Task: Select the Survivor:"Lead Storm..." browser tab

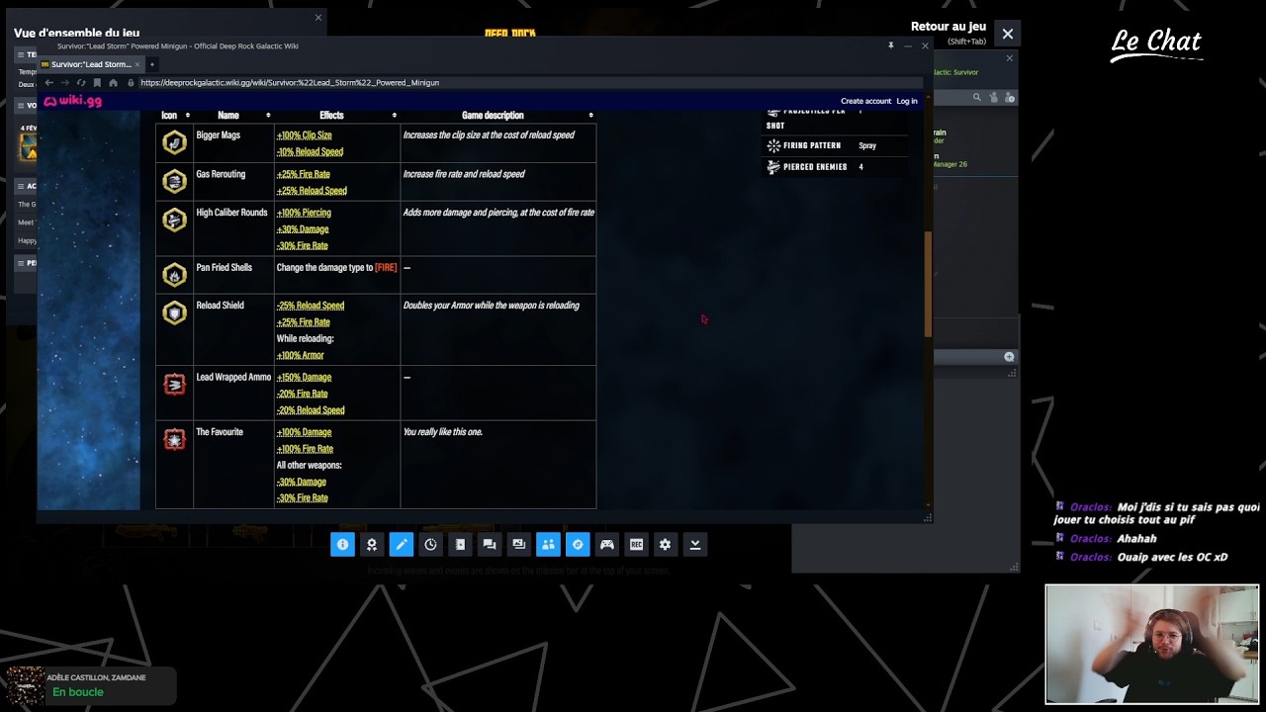Action: click(93, 64)
